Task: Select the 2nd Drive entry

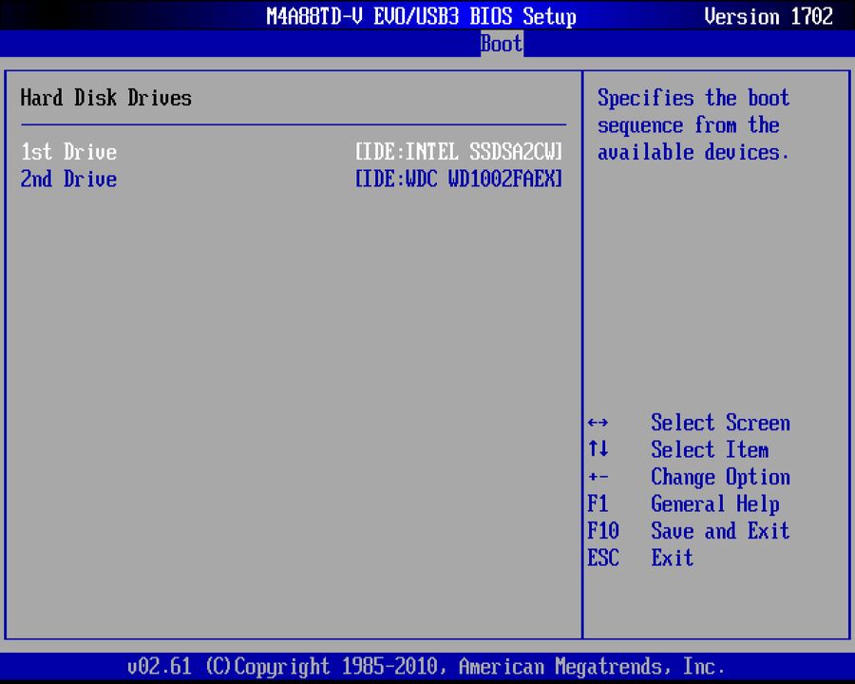Action: [x=68, y=180]
